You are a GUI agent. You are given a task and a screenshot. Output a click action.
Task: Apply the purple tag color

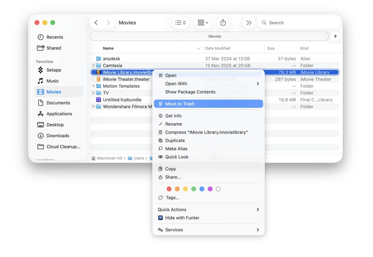210,189
